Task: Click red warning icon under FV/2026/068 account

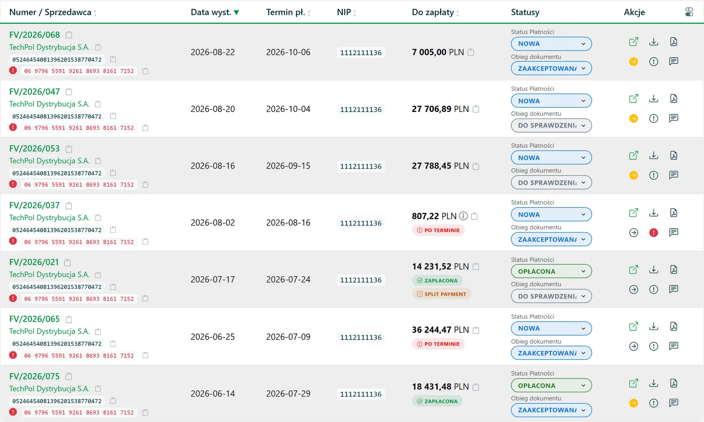Action: (x=13, y=70)
